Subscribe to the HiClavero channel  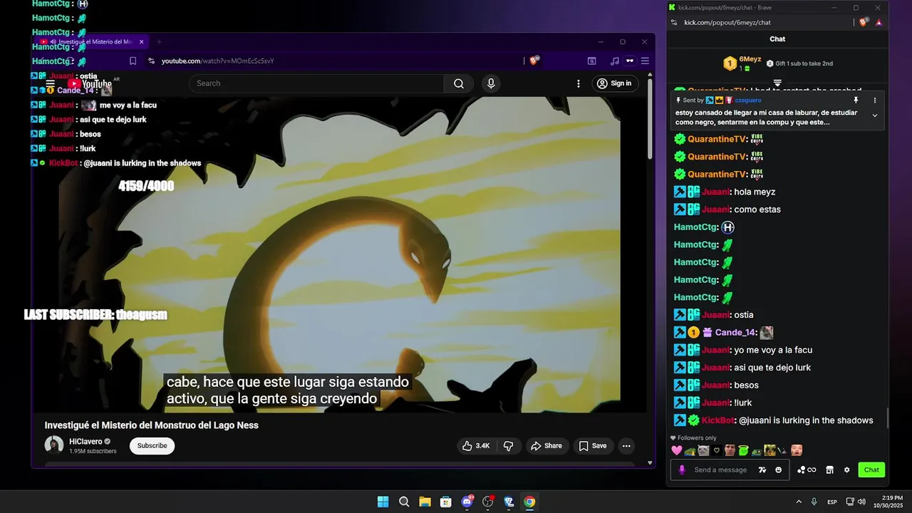152,446
